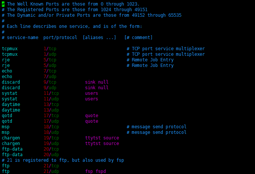Click "sink null" alias on discard 9/udp line
255x174 pixels.
pos(97,88)
